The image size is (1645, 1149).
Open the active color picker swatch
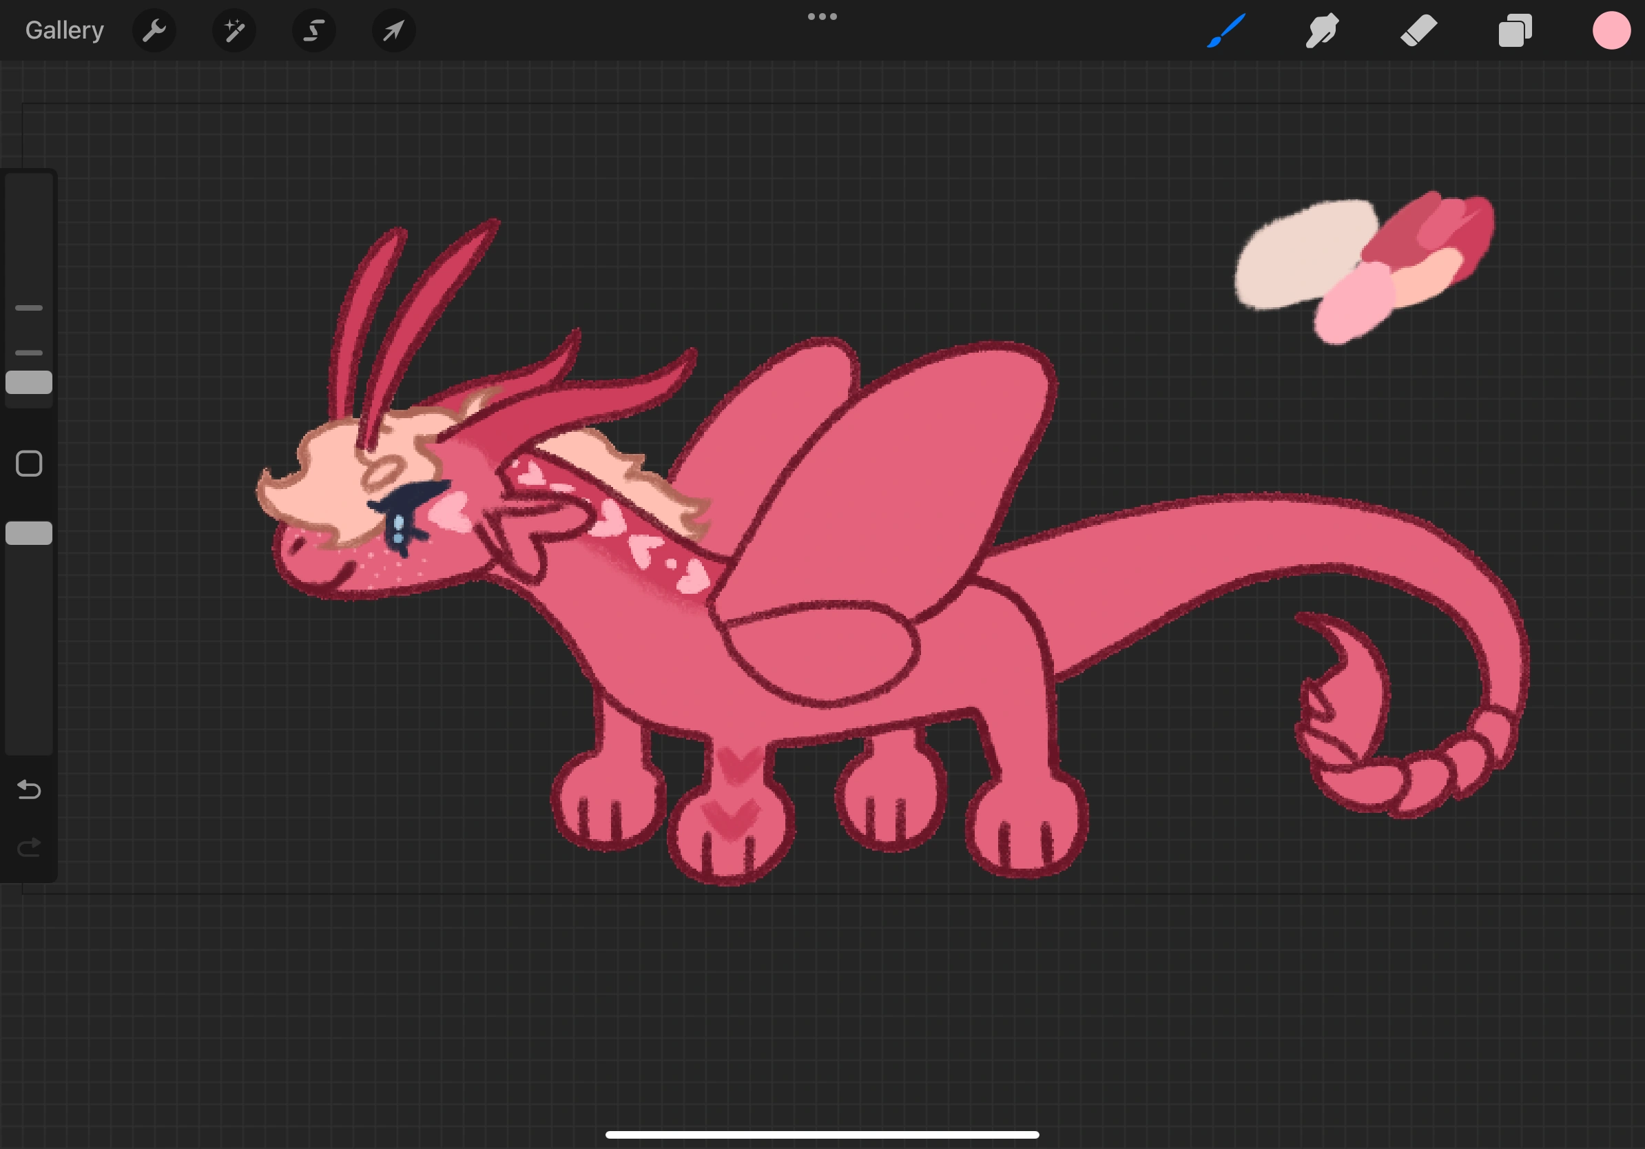point(1611,30)
